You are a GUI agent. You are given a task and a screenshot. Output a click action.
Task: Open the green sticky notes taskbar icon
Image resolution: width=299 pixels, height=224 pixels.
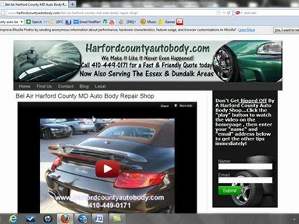pos(117,219)
